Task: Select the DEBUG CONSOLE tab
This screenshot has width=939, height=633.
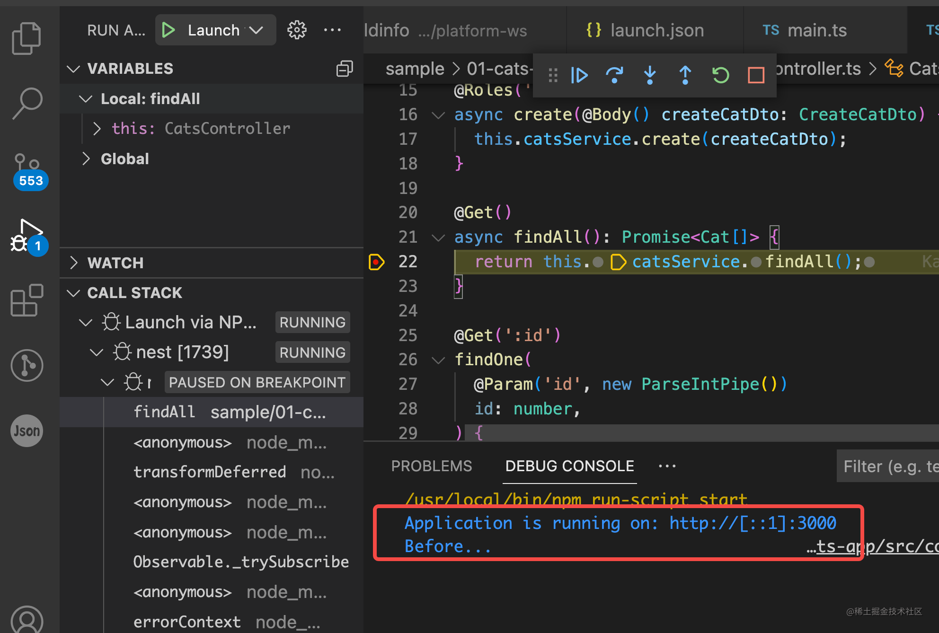Action: (x=569, y=466)
